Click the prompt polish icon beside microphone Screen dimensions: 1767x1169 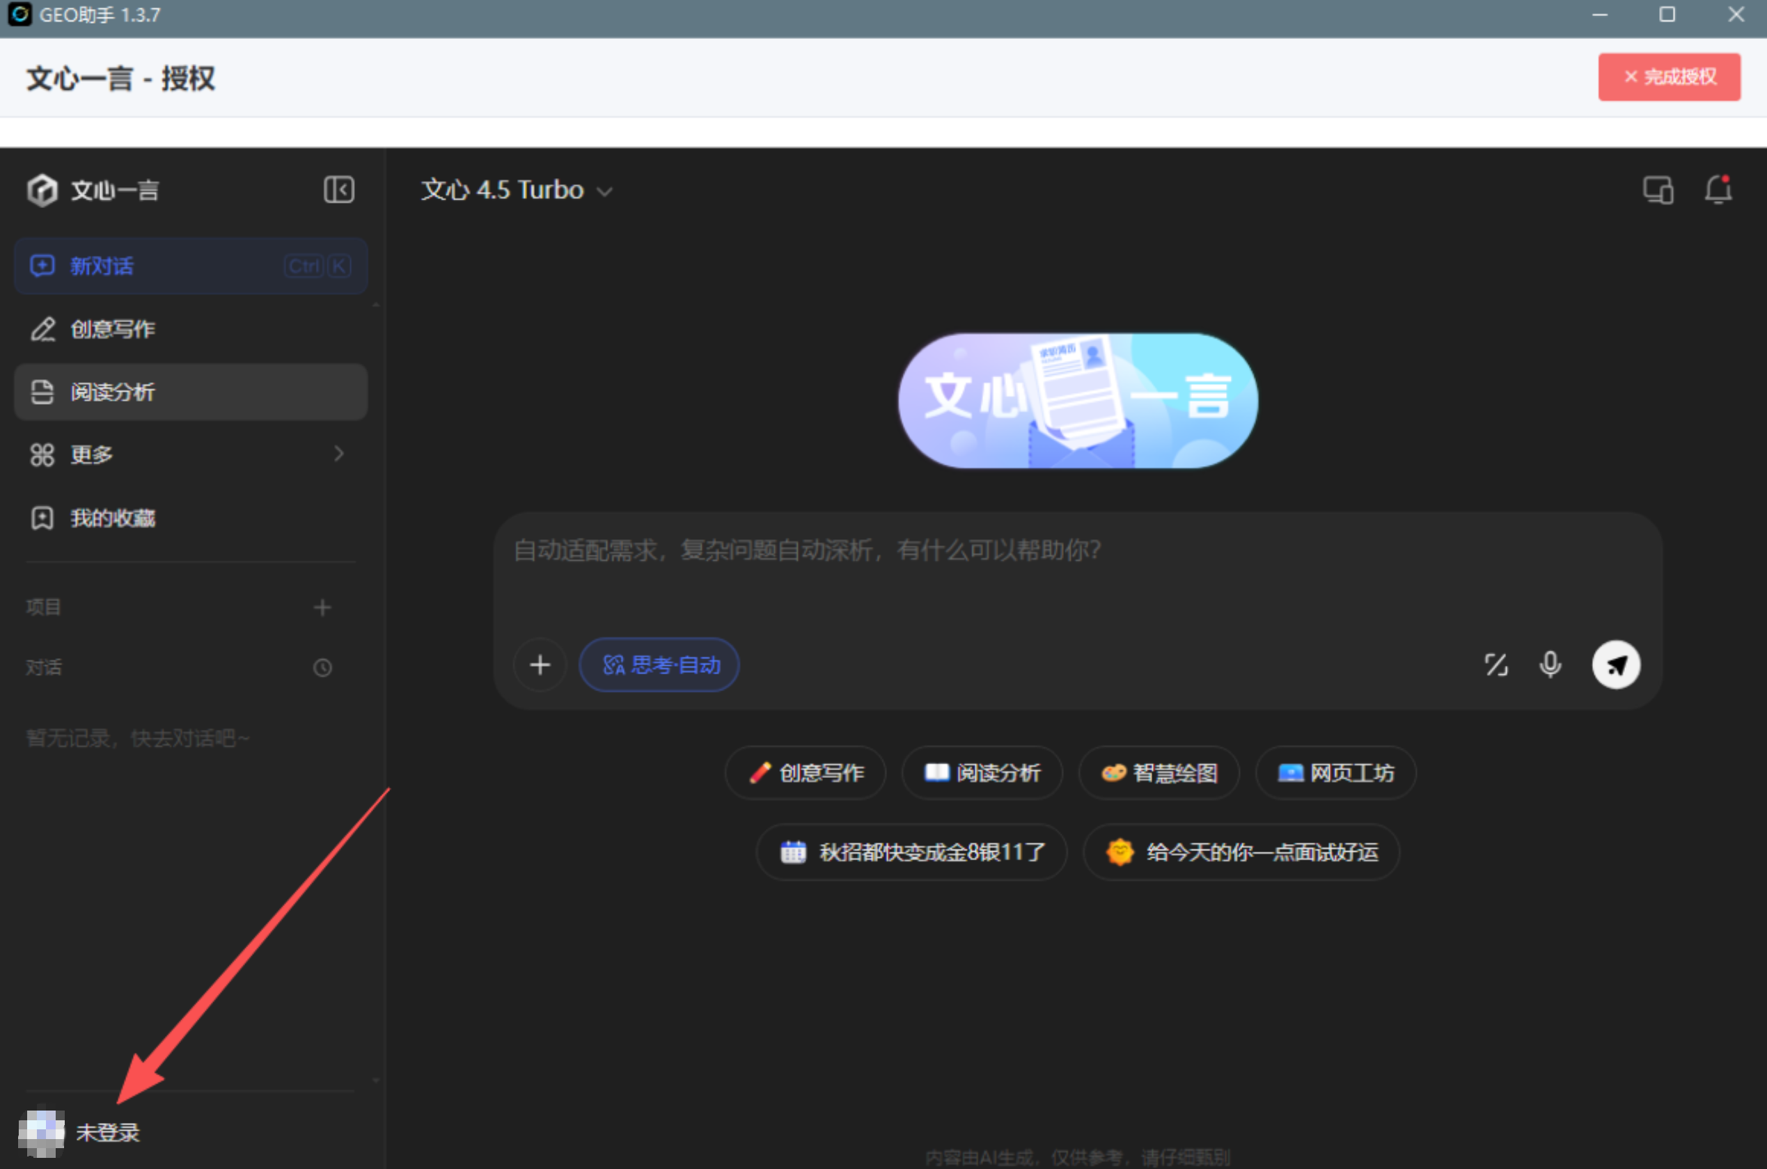point(1495,665)
